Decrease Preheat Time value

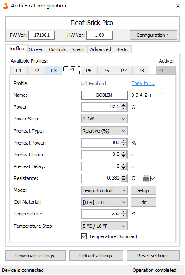(x=124, y=156)
